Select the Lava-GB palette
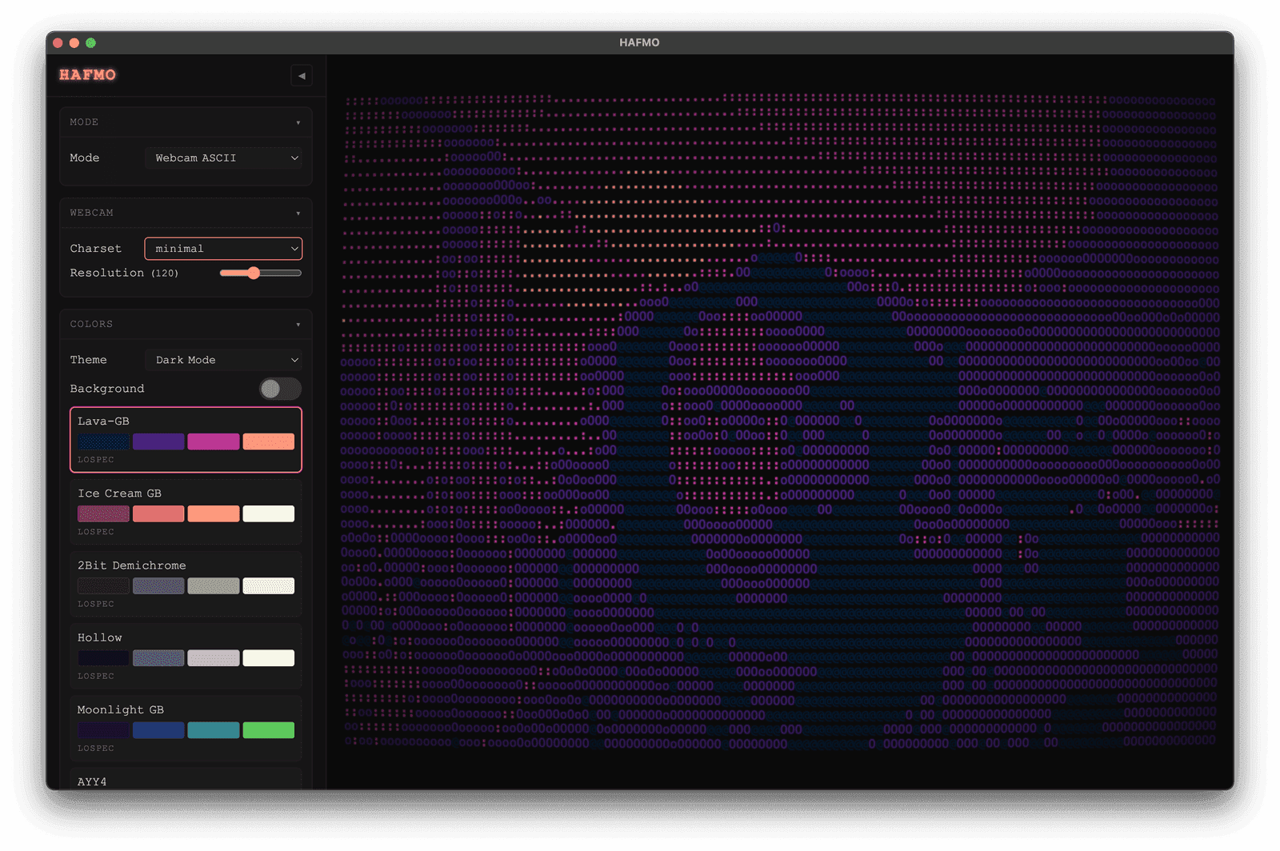This screenshot has height=851, width=1280. click(x=186, y=440)
